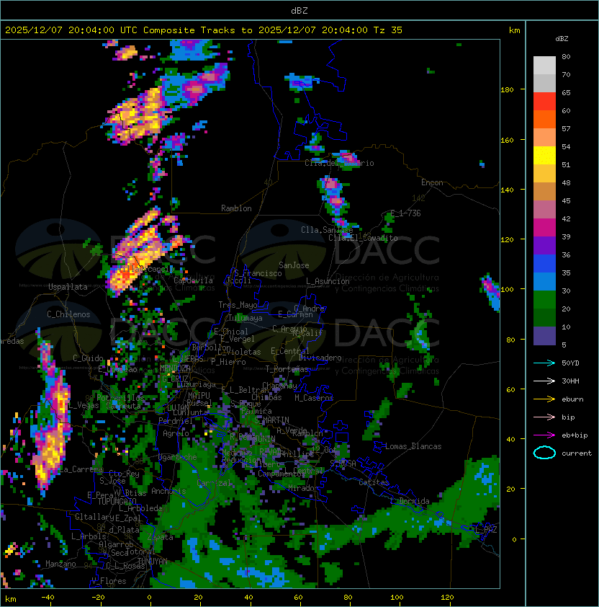This screenshot has width=599, height=607.
Task: Click the 'V_Flores' place label
Action: click(109, 581)
